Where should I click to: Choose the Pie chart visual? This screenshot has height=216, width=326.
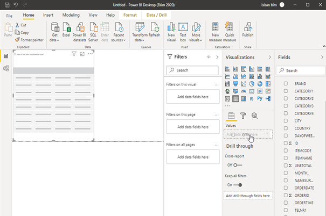(252, 84)
